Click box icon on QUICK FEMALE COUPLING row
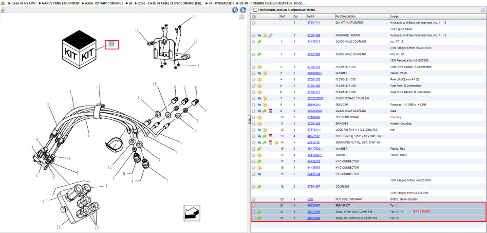The height and width of the screenshot is (233, 487). pos(264,98)
